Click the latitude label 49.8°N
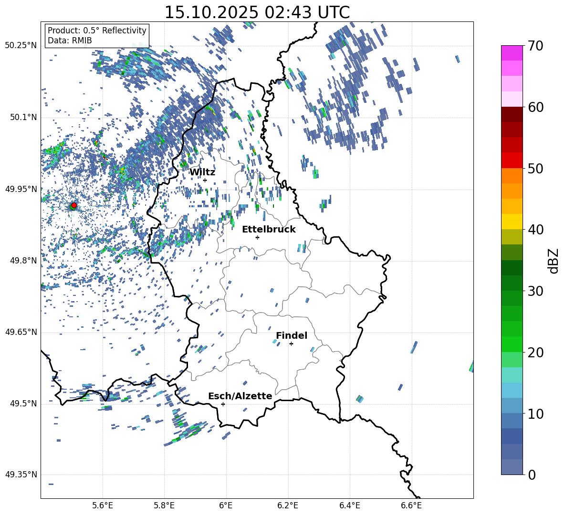 (x=23, y=261)
